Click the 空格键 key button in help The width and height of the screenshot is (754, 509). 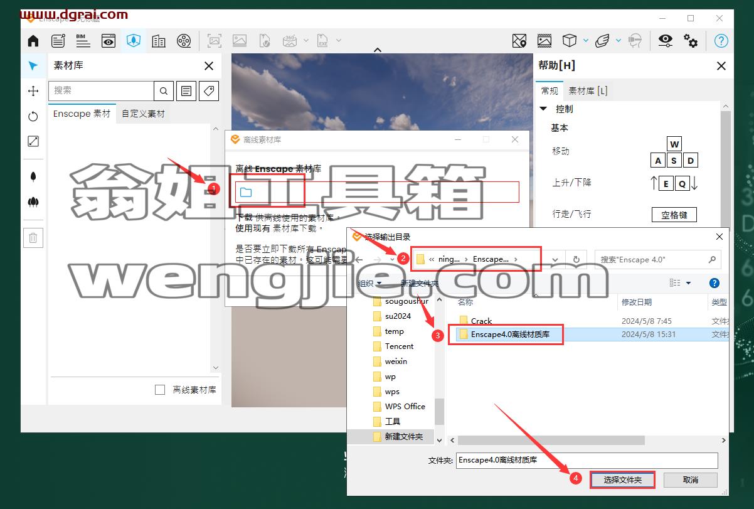[674, 215]
